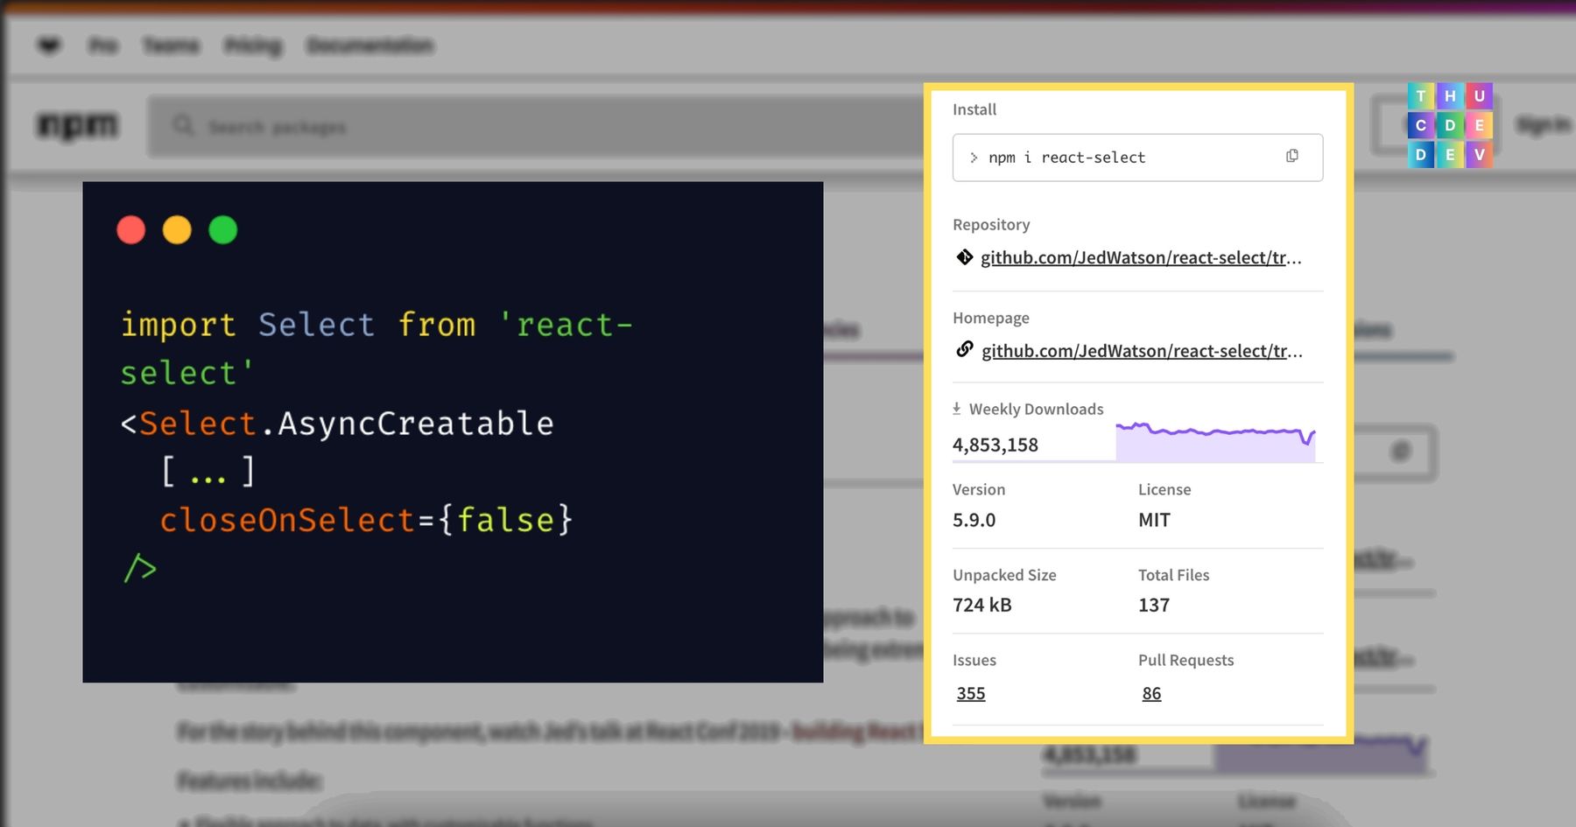Image resolution: width=1576 pixels, height=827 pixels.
Task: Click the closeOnSelect={false} code line
Action: pos(366,520)
